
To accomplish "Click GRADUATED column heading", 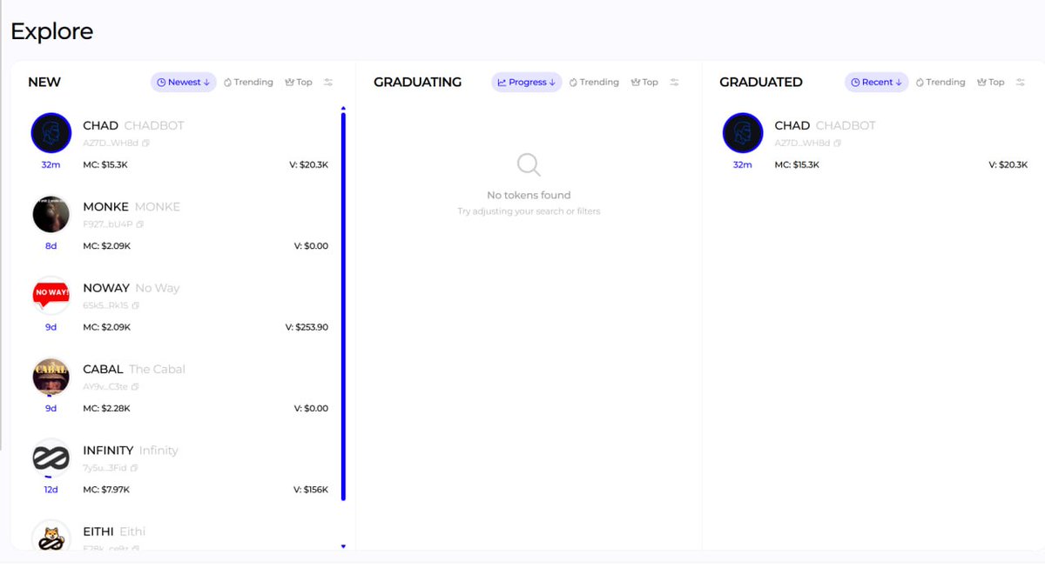I will (x=760, y=83).
